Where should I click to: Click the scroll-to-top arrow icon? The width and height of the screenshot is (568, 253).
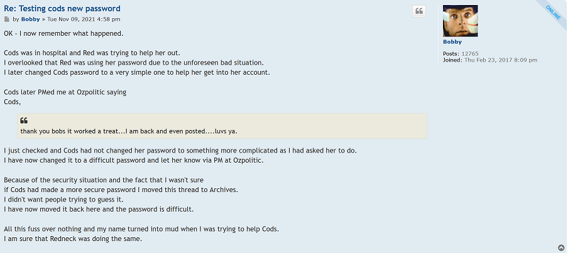click(560, 247)
